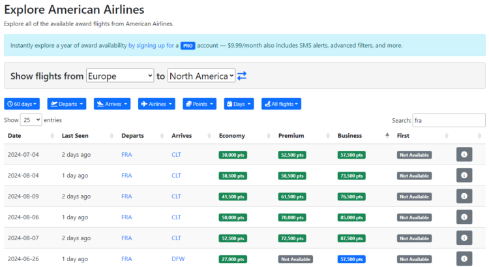Open CLT airport link in 2024-07-04 row
489x267 pixels.
176,155
